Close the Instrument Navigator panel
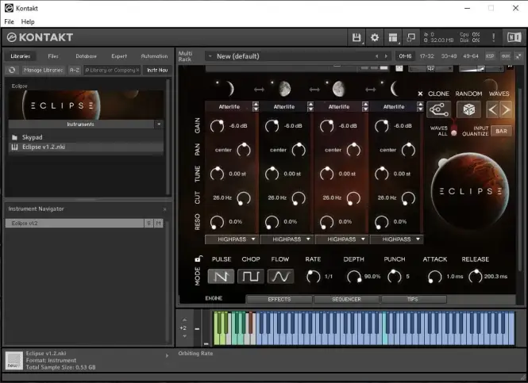The width and height of the screenshot is (528, 383). point(164,209)
